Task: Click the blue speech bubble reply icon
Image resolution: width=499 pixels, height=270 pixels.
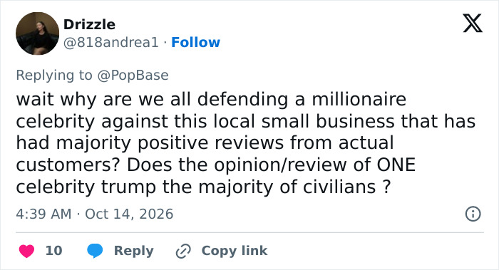Action: pos(95,251)
